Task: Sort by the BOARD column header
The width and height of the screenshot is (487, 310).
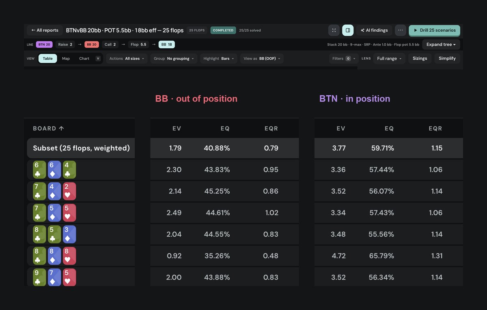Action: [48, 128]
